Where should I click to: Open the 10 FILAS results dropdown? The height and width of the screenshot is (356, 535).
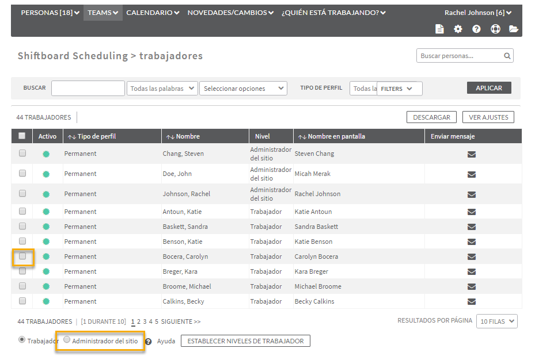pyautogui.click(x=497, y=321)
